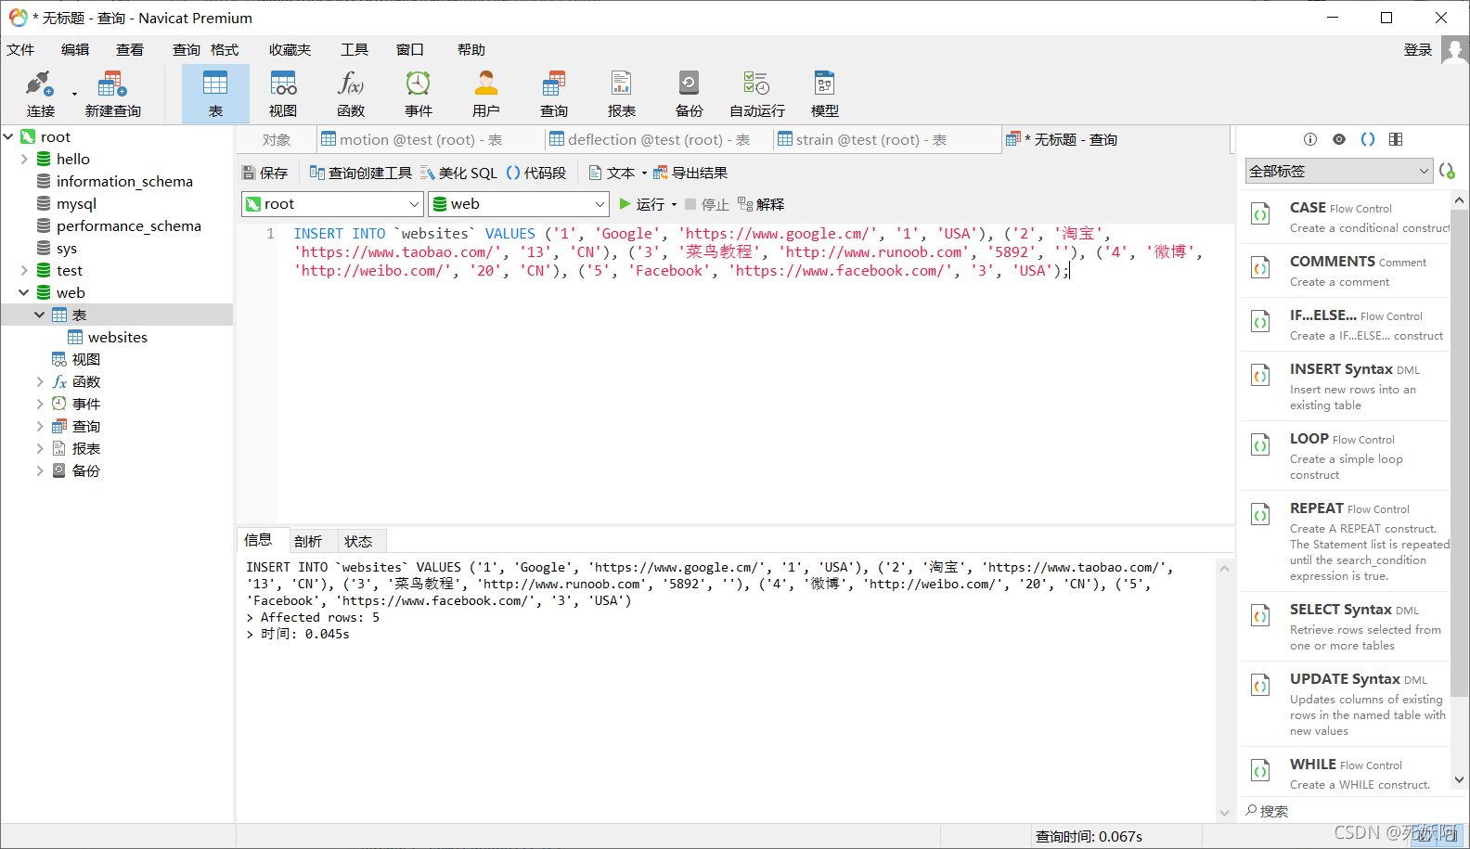Click the eye preview icon in right panel
Image resolution: width=1470 pixels, height=849 pixels.
1339,139
